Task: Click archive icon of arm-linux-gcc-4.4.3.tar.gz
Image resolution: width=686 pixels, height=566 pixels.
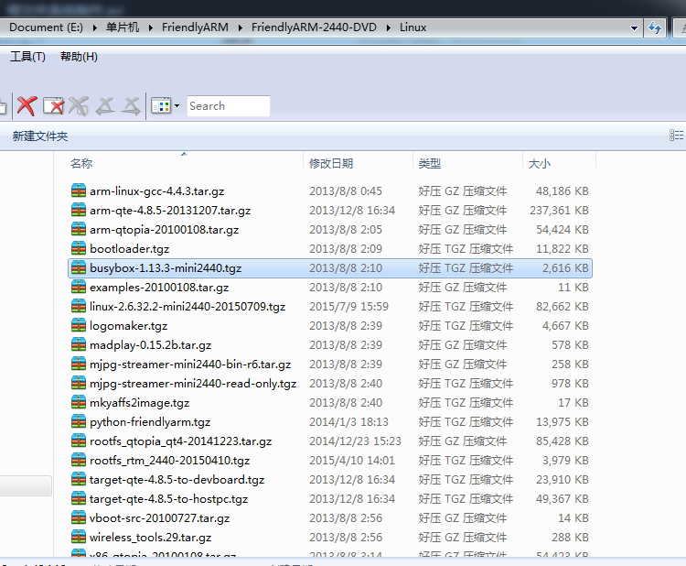Action: click(79, 190)
